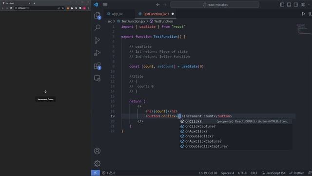Click the "// useState" comment line
The image size is (312, 176).
click(140, 46)
